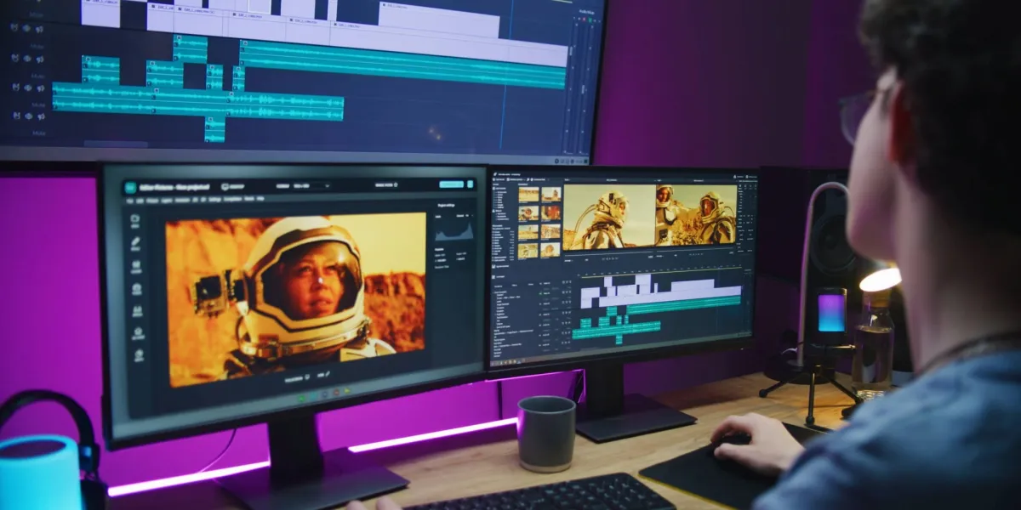Select the top-left thumbnail in the right monitor's media bin
The height and width of the screenshot is (510, 1021).
[529, 195]
